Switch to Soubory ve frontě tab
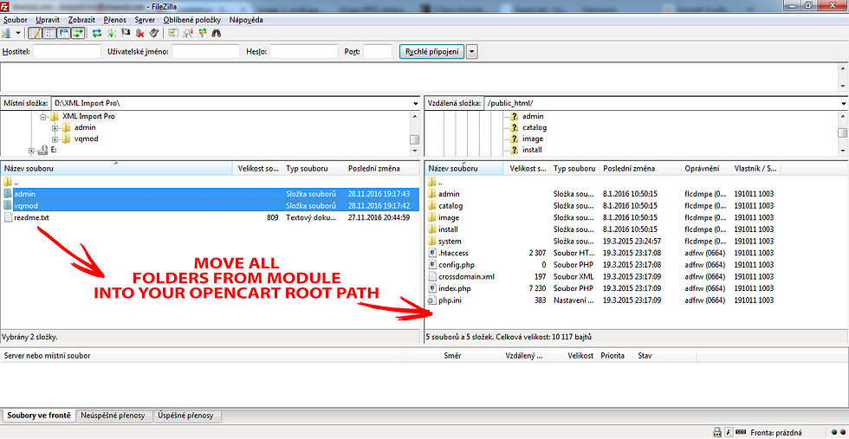 pyautogui.click(x=38, y=416)
